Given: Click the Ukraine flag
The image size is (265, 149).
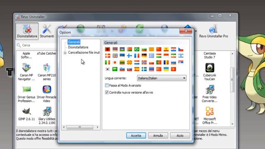Looking at the screenshot, I should (x=166, y=69).
